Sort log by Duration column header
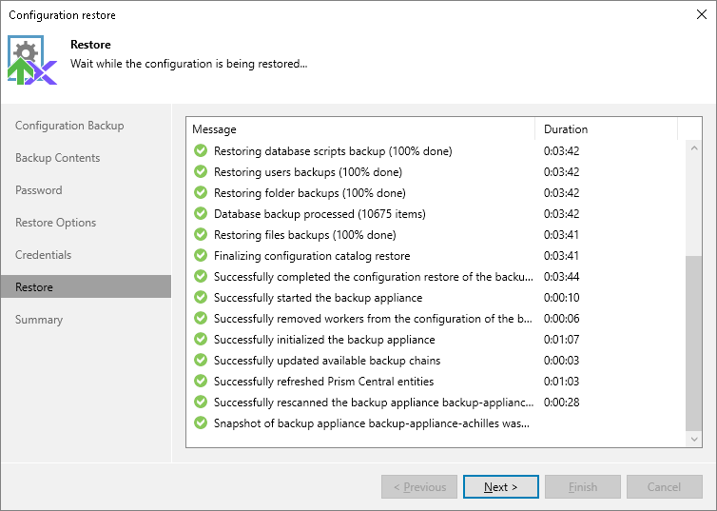The height and width of the screenshot is (511, 717). pyautogui.click(x=606, y=129)
